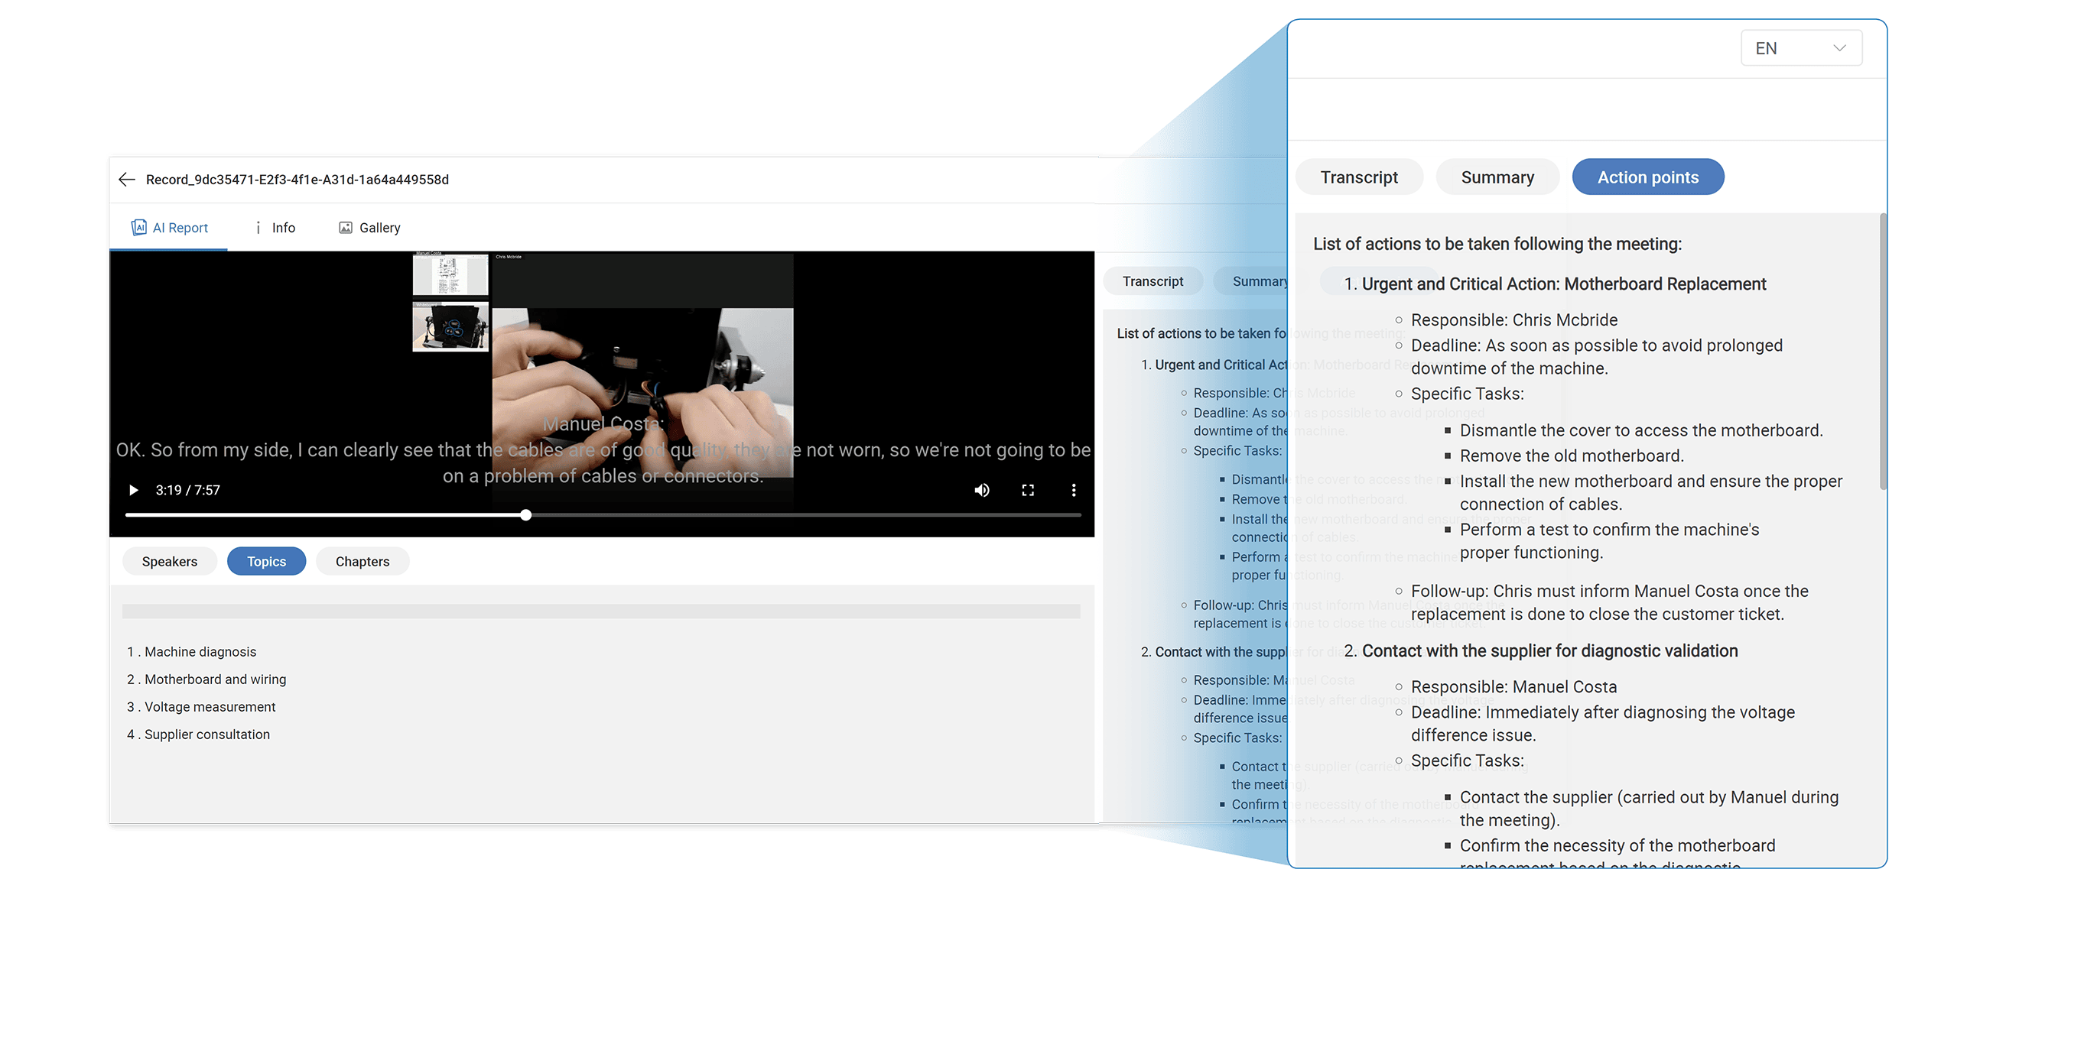The height and width of the screenshot is (1041, 2084).
Task: Click 'Remove the old motherboard.' in enlarged panel
Action: (1571, 456)
